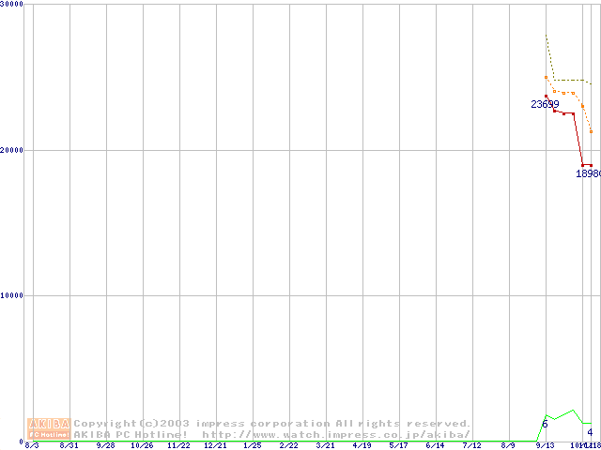This screenshot has width=601, height=450.
Task: Click the 18980 price label
Action: [589, 173]
